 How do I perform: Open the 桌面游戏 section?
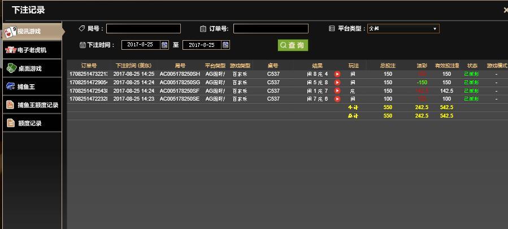point(31,68)
